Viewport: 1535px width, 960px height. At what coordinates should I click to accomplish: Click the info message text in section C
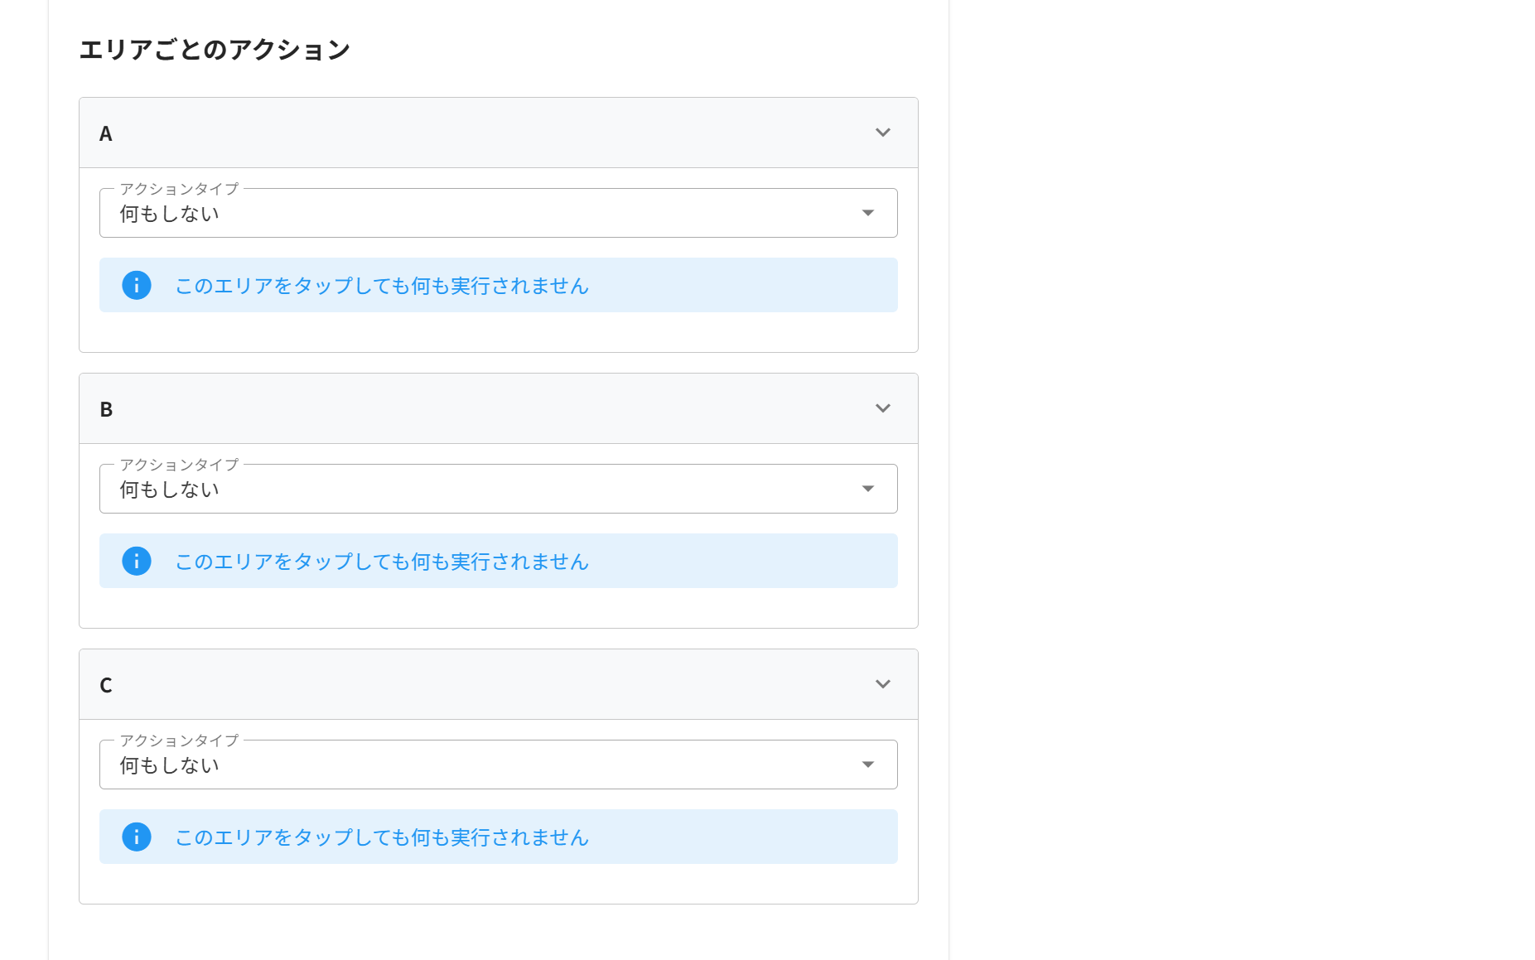click(381, 837)
